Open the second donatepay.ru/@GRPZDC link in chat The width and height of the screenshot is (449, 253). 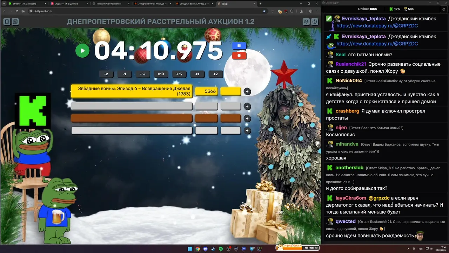[377, 44]
